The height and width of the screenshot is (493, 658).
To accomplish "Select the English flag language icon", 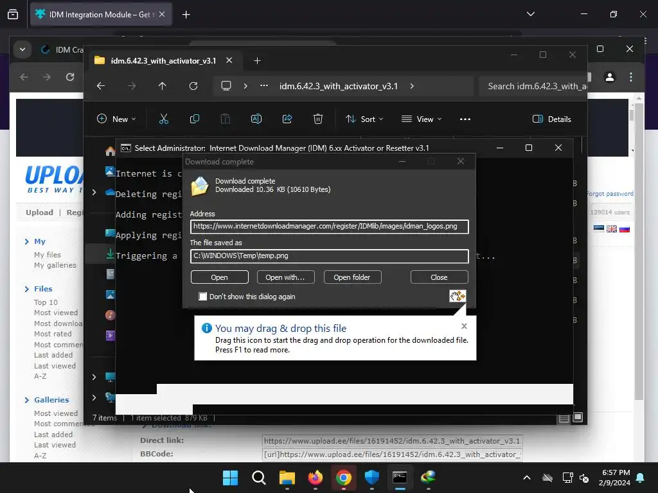I will click(x=612, y=229).
